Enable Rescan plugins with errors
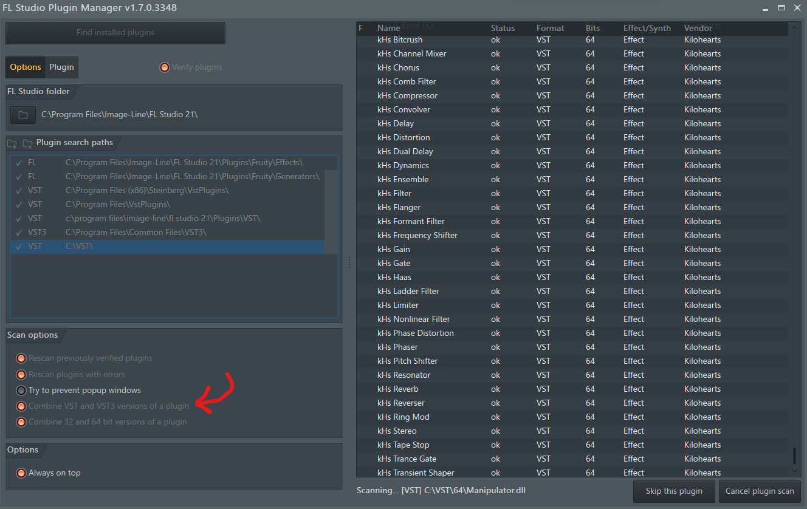This screenshot has width=807, height=509. (x=21, y=374)
